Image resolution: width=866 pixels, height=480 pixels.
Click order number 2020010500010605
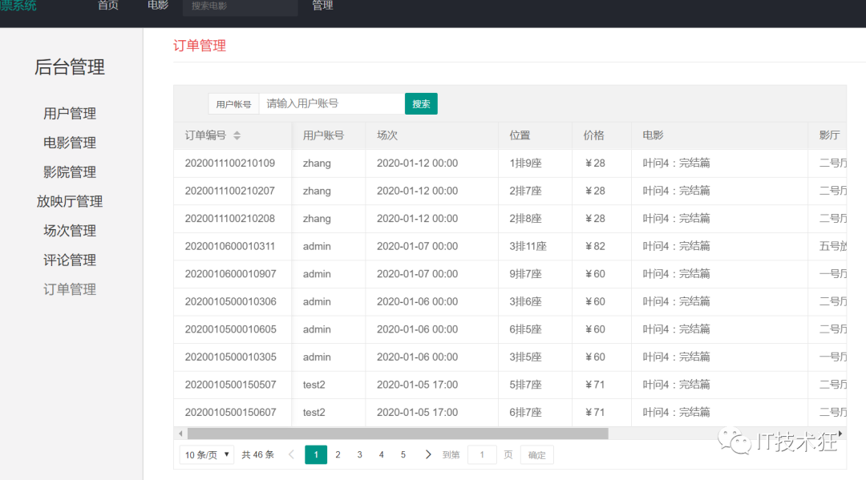click(230, 329)
